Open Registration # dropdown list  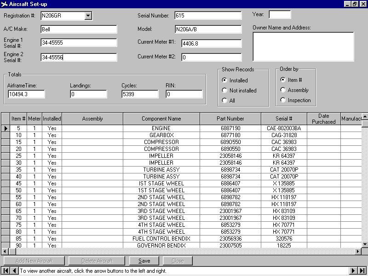[88, 16]
